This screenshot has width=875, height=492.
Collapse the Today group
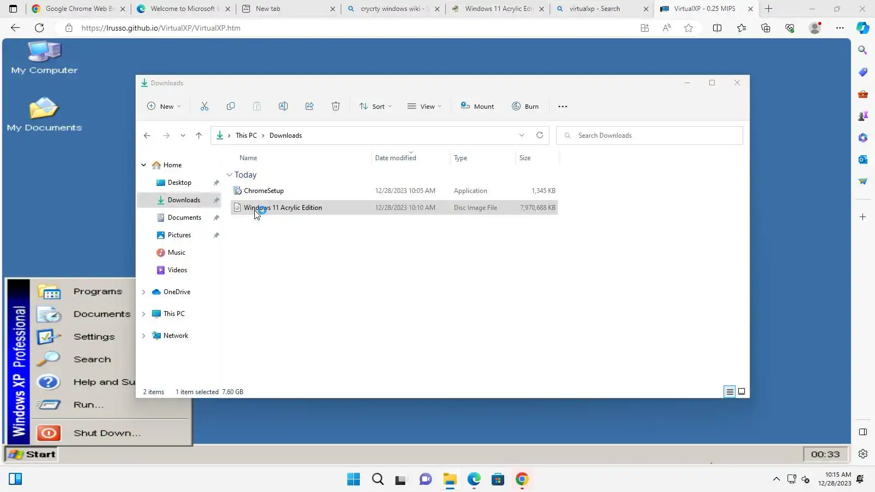230,175
